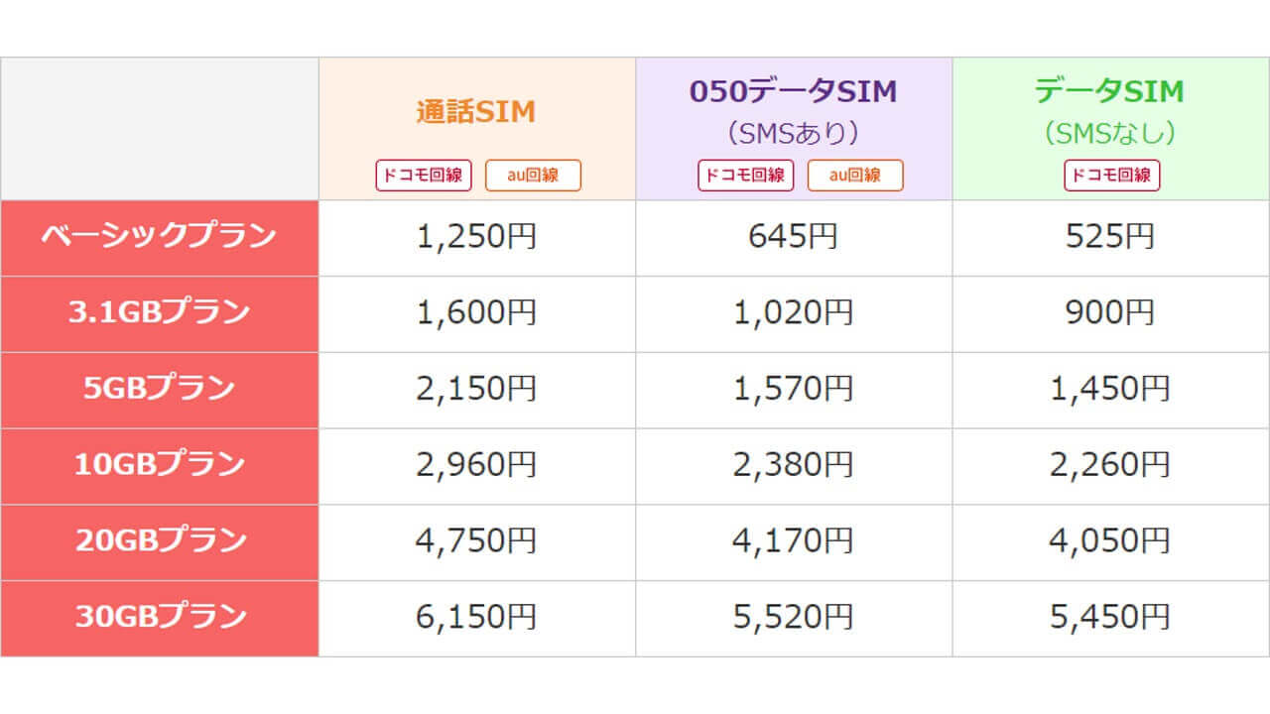This screenshot has height=714, width=1270.
Task: Click the ベーシックプラン row label
Action: 159,237
